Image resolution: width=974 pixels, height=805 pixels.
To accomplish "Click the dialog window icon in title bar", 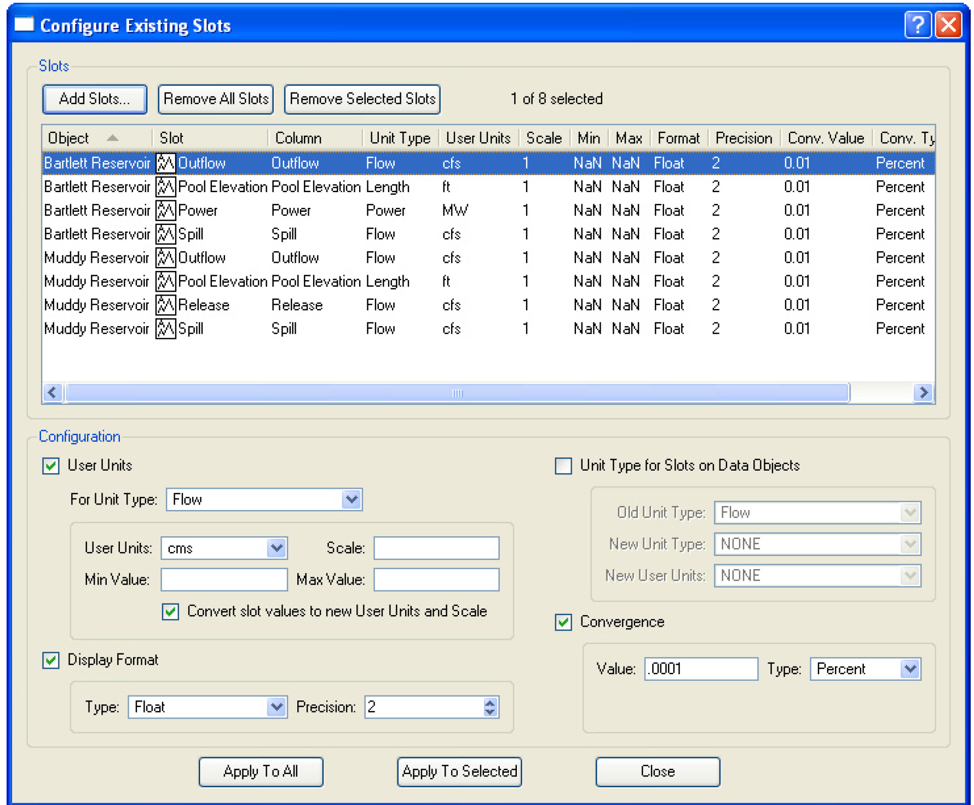I will point(24,25).
